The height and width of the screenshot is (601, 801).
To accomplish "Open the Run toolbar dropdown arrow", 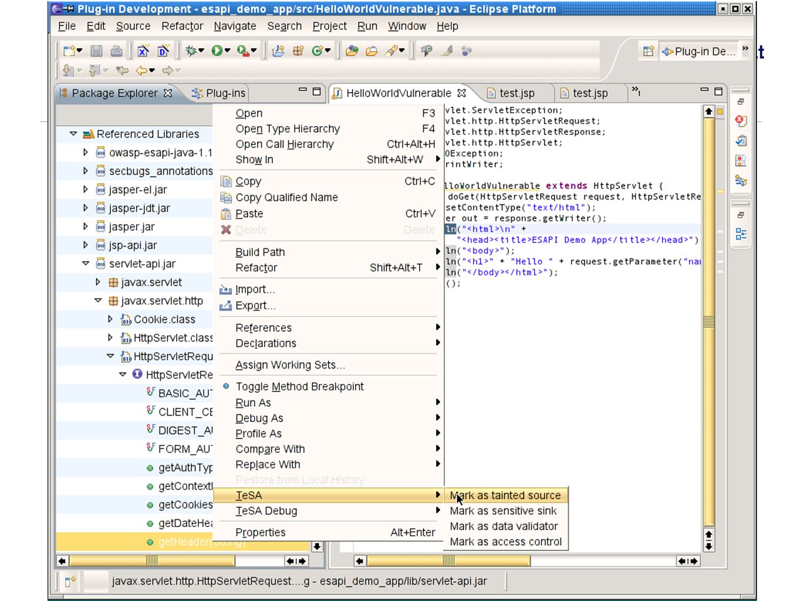I will coord(228,51).
